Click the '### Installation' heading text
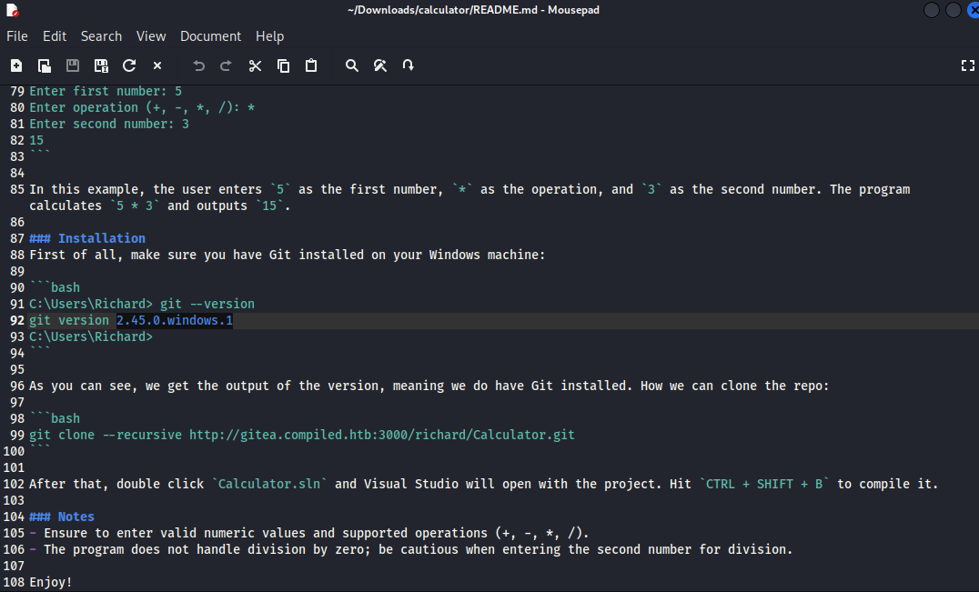979x592 pixels. (86, 238)
